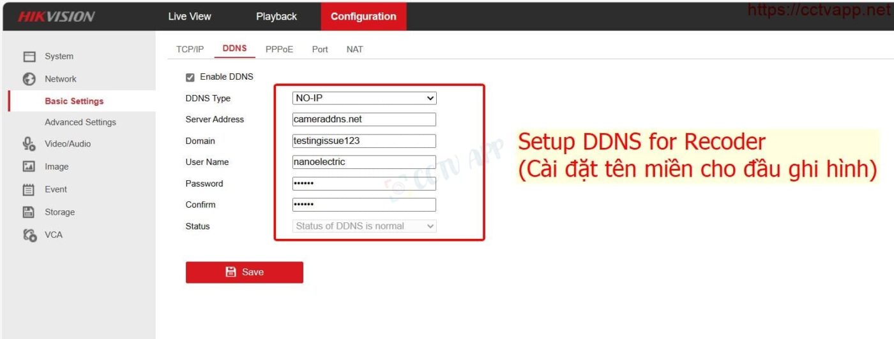Screen dimensions: 894x339
Task: Focus the User Name text field
Action: point(364,162)
